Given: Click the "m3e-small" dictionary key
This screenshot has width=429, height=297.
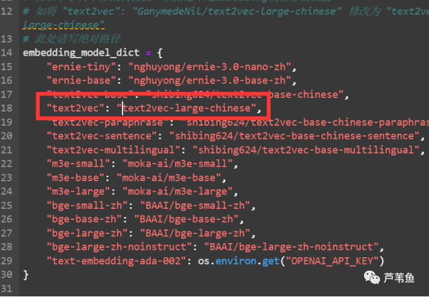Looking at the screenshot, I should click(78, 164).
